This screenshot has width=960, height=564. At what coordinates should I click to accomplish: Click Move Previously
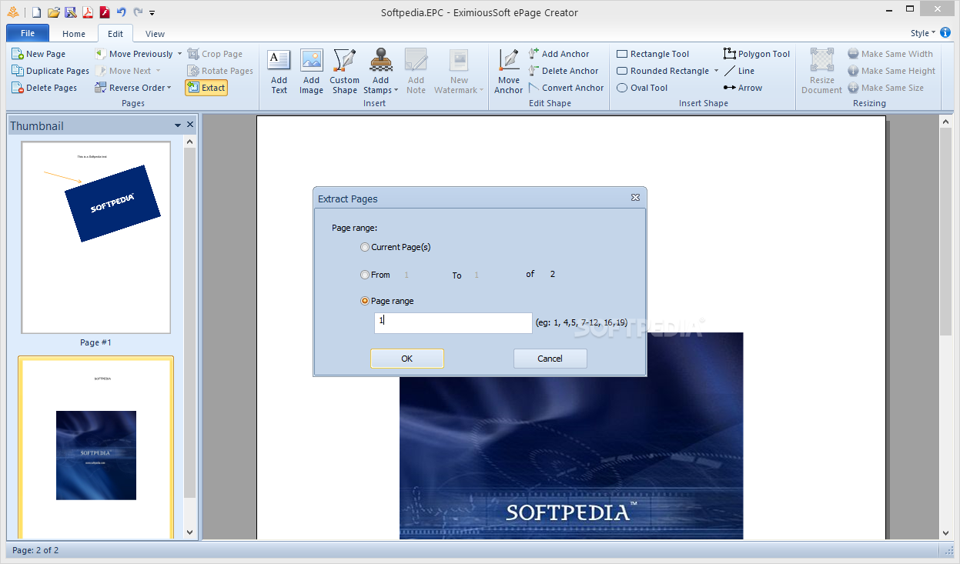[134, 54]
